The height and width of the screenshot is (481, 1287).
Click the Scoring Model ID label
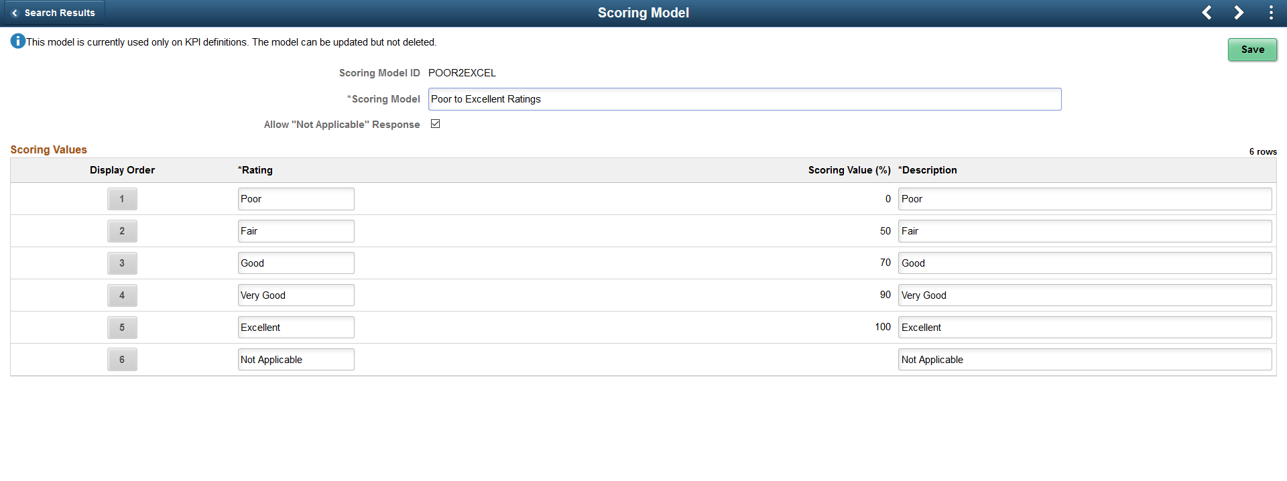pyautogui.click(x=379, y=73)
